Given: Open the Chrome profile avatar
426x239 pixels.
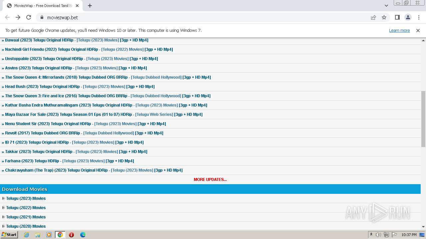Looking at the screenshot, I should 408,17.
